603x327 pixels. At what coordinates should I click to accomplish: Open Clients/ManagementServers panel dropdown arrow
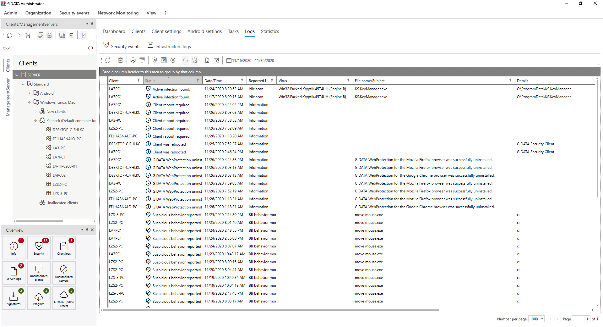(x=87, y=24)
